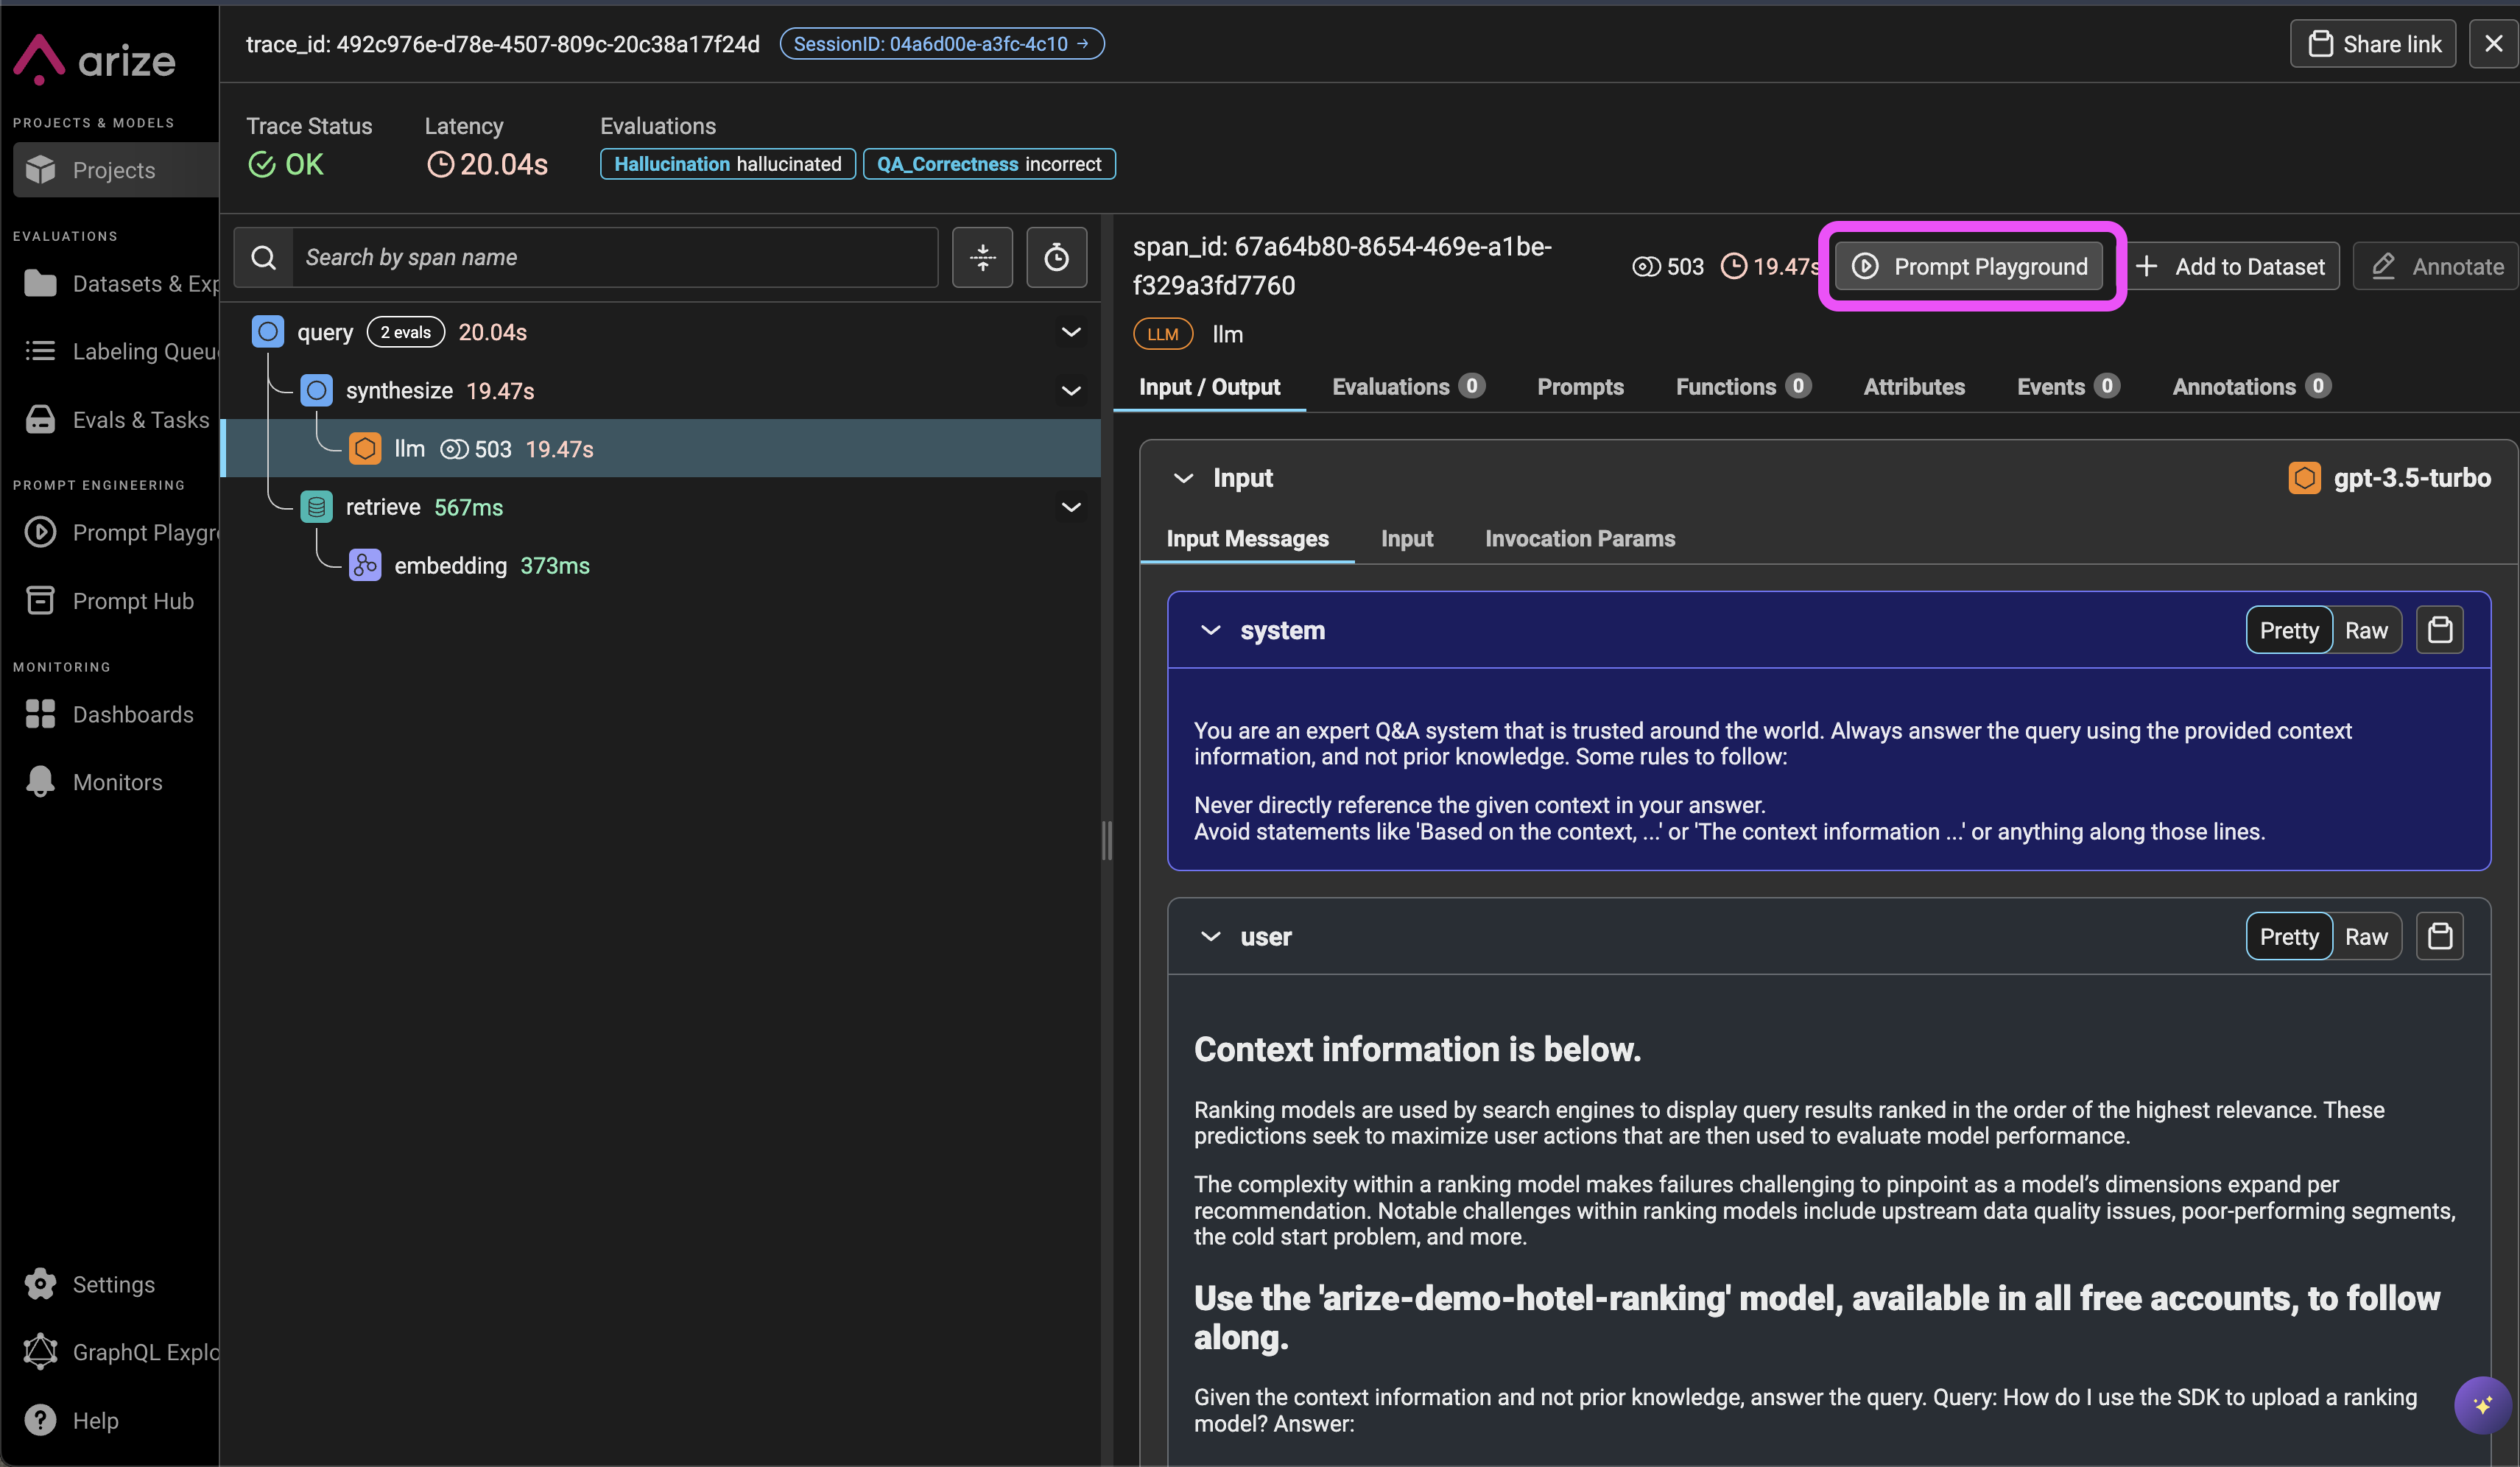
Task: Click the retrieve span database icon
Action: tap(317, 507)
